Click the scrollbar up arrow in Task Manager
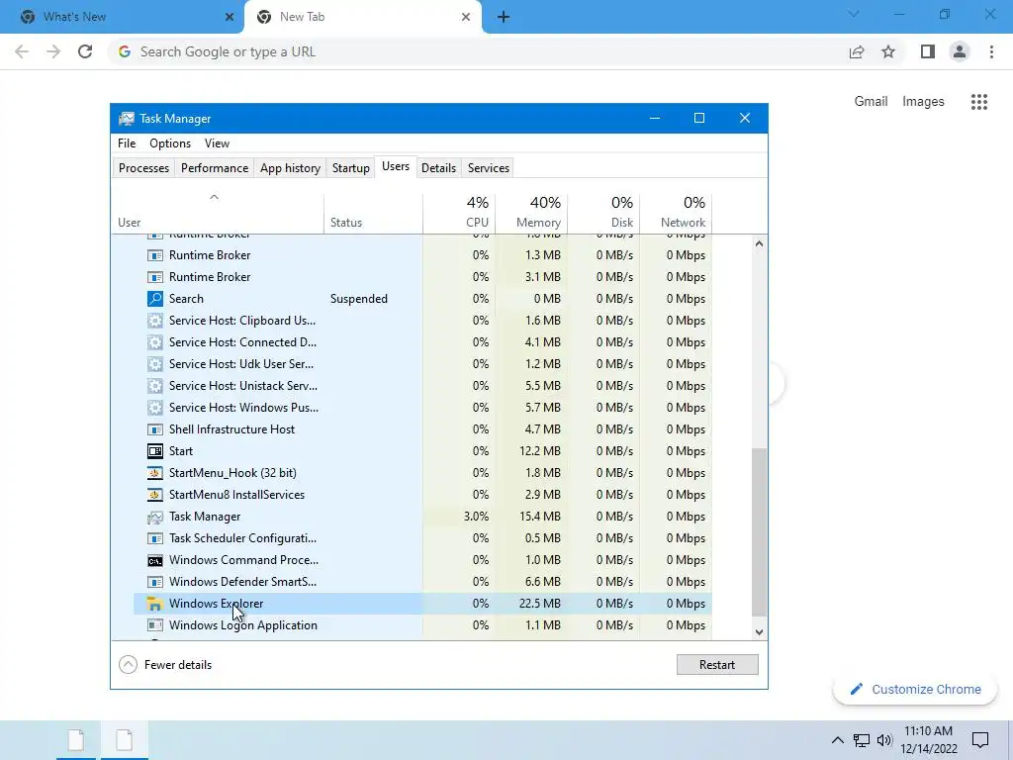This screenshot has height=760, width=1013. (760, 243)
